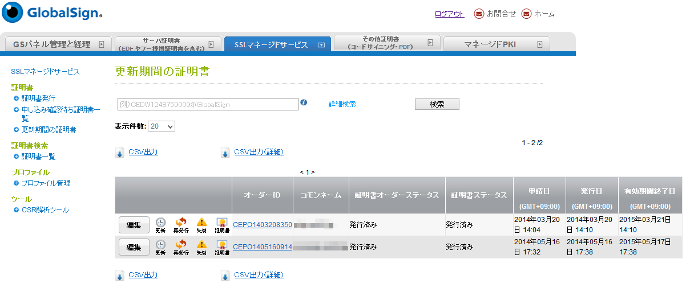Click the 検索 button
The width and height of the screenshot is (694, 296).
(x=437, y=104)
